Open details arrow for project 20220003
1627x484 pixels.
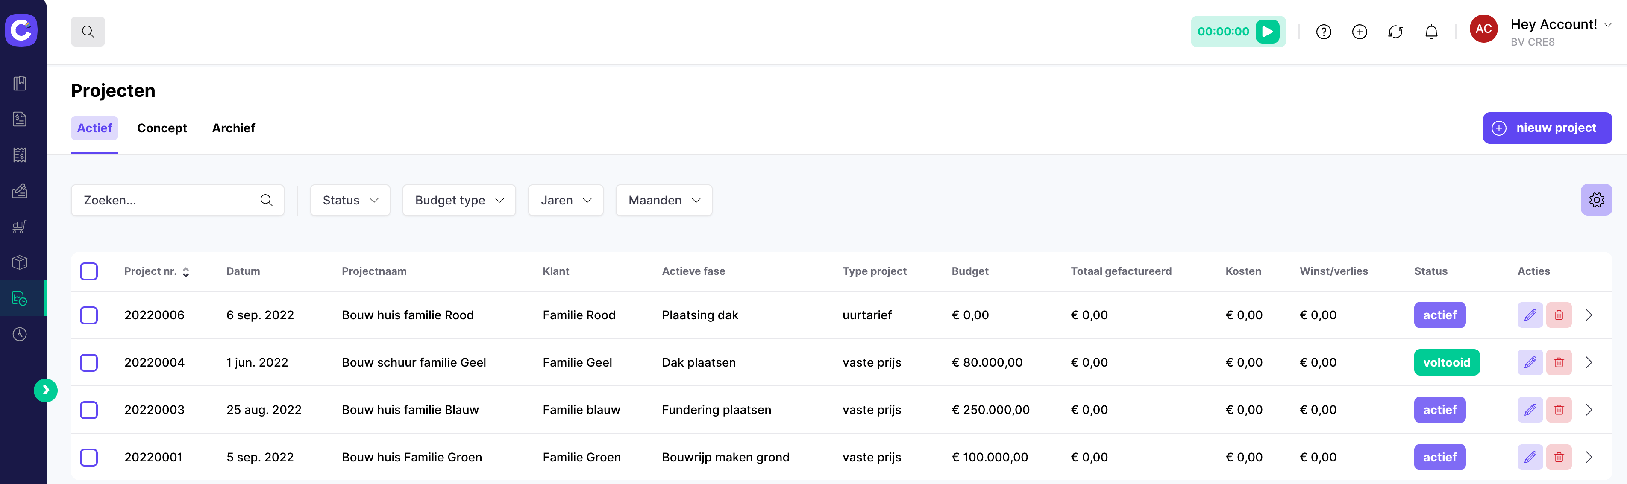[1589, 410]
